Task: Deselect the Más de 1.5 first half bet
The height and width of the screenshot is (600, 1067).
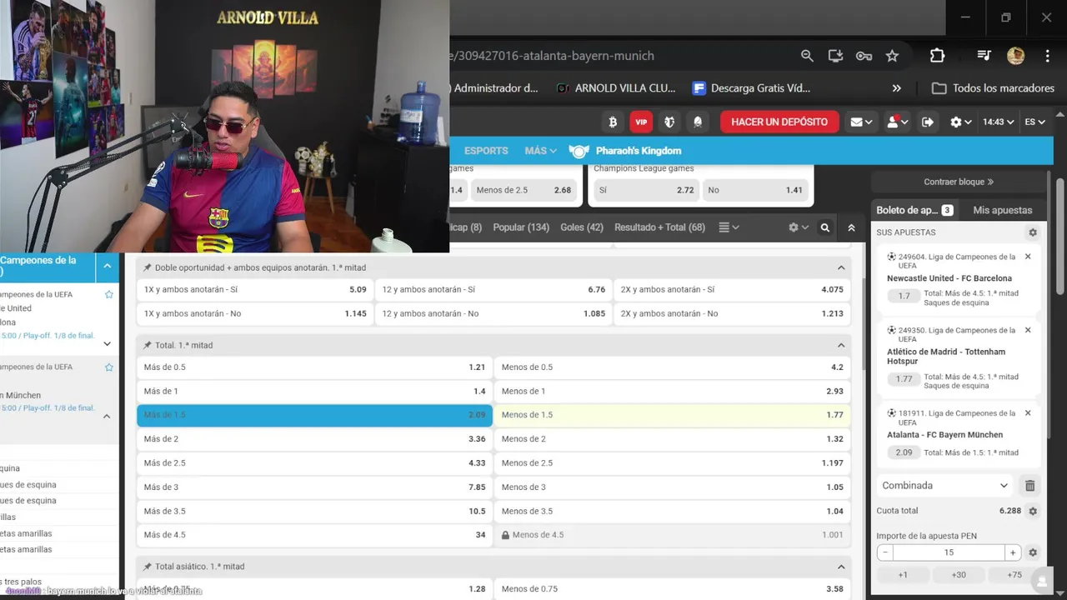Action: [x=314, y=415]
